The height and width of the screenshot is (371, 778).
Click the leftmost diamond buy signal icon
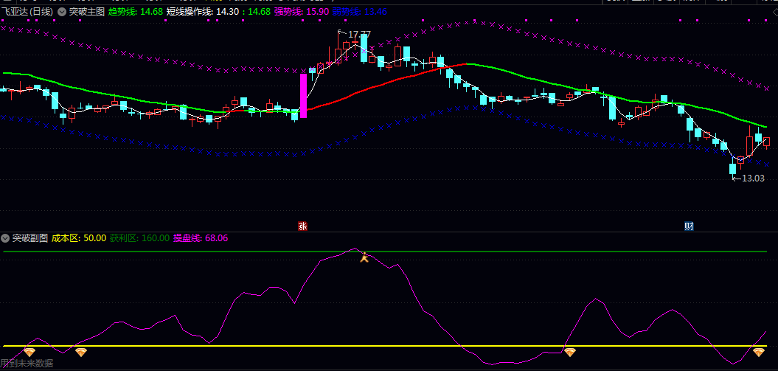(29, 352)
